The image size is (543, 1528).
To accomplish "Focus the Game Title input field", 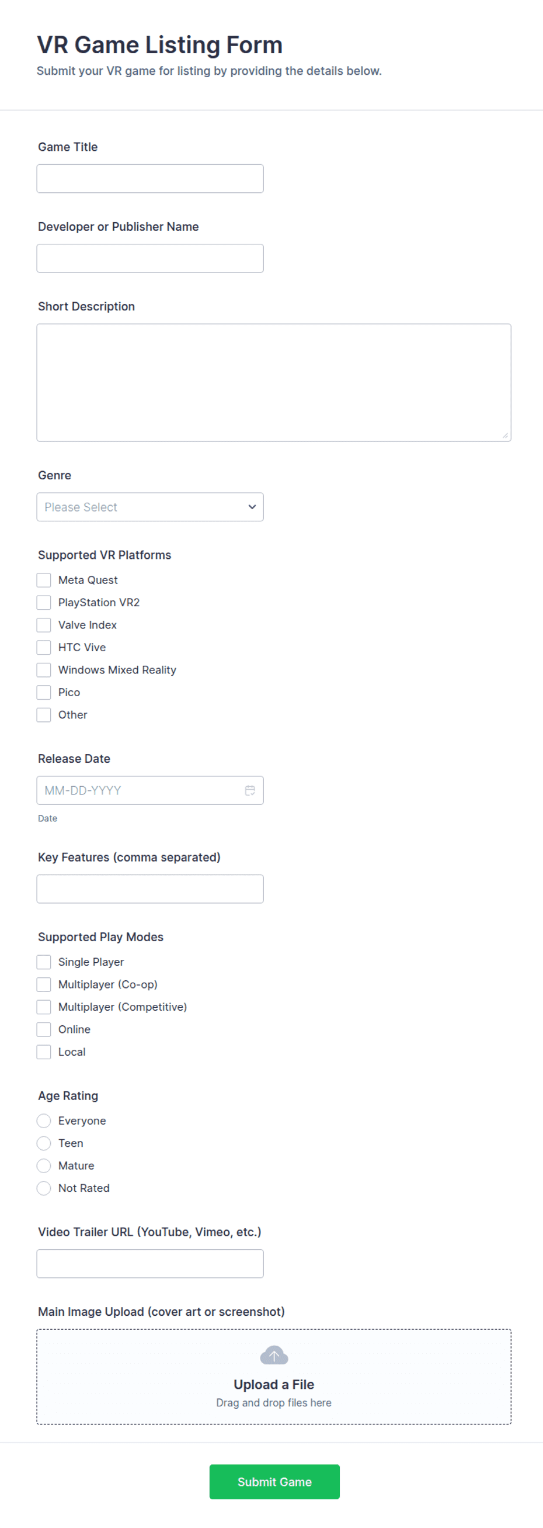I will [x=150, y=178].
